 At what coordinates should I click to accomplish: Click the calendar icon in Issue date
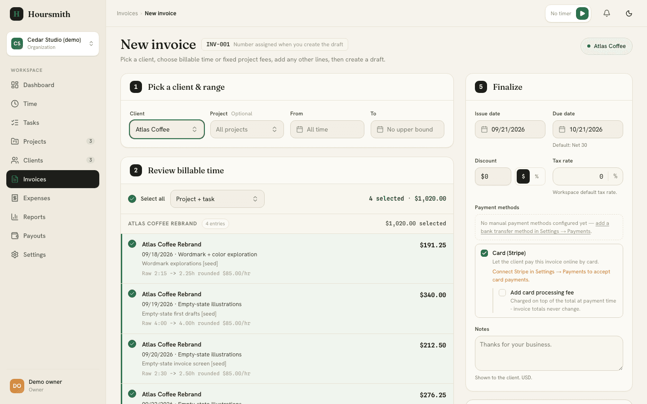tap(484, 129)
